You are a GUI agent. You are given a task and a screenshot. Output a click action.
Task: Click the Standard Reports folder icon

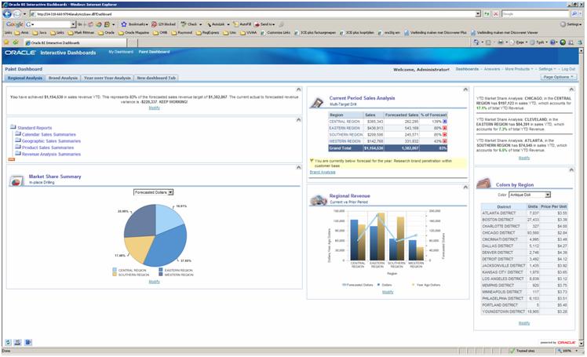[13, 127]
